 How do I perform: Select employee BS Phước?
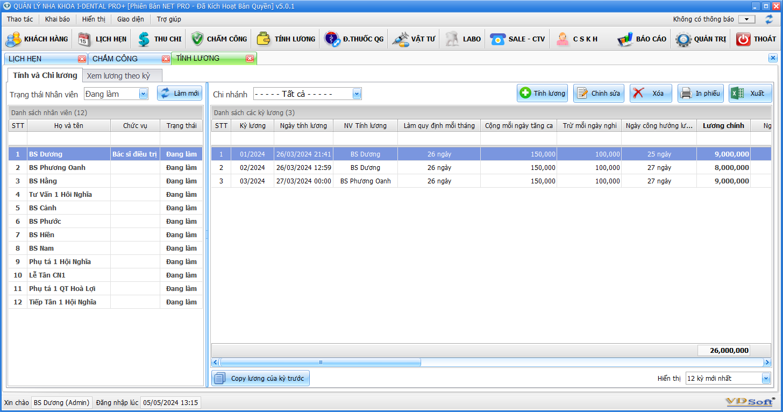pyautogui.click(x=105, y=221)
